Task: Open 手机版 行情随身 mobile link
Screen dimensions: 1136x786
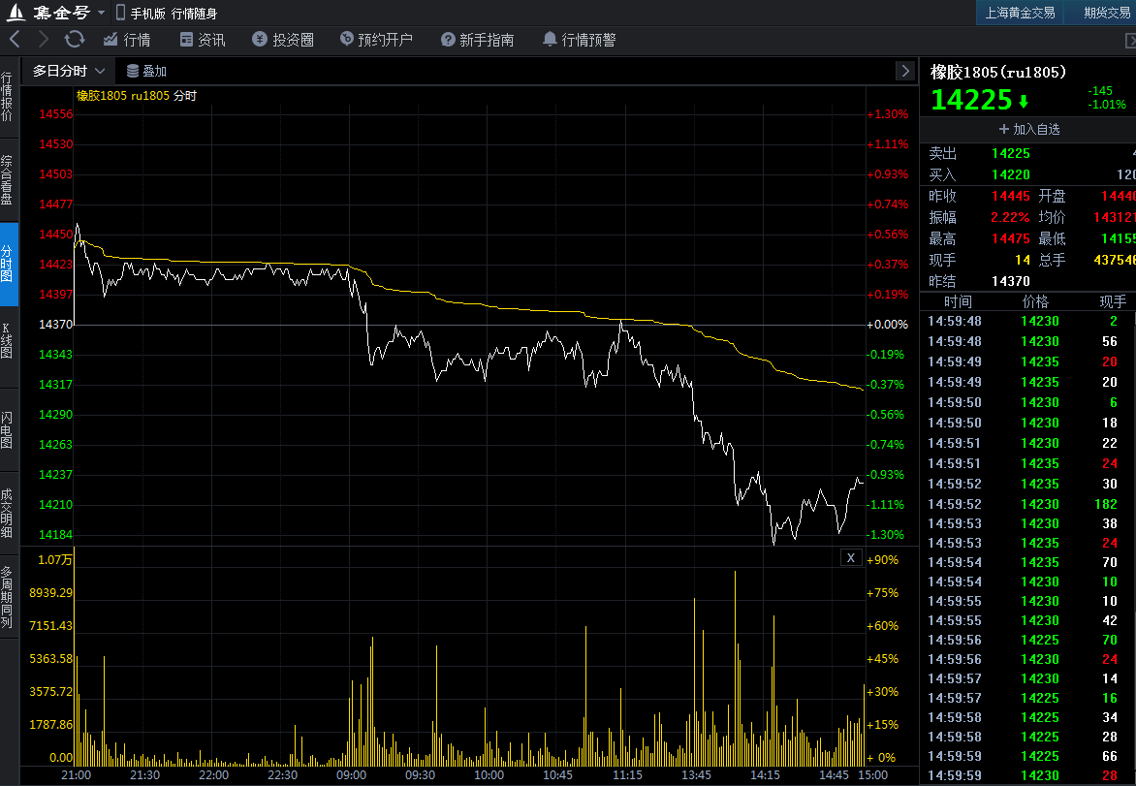Action: [x=167, y=13]
